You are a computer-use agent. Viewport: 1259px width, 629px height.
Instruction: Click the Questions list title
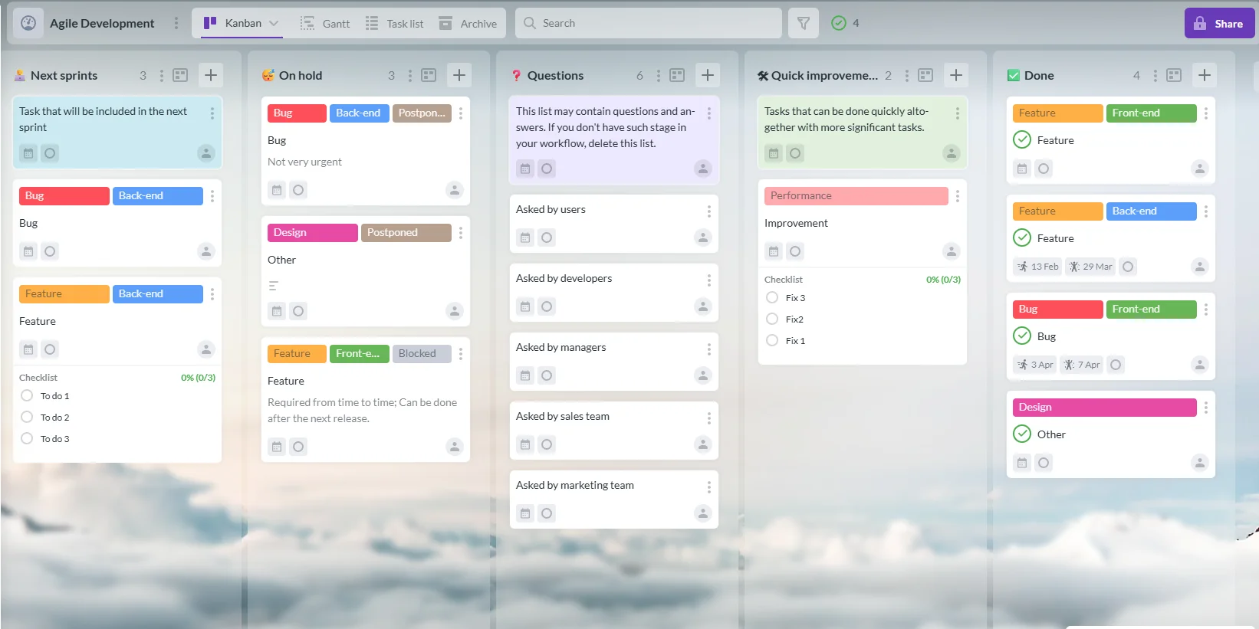tap(555, 75)
